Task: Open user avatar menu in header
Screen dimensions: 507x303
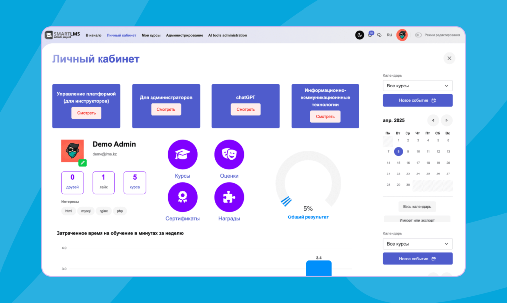Action: pos(402,35)
